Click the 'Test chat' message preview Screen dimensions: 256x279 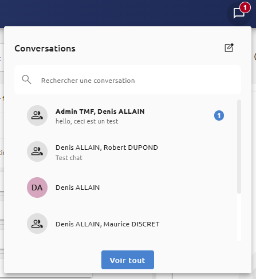click(x=69, y=158)
